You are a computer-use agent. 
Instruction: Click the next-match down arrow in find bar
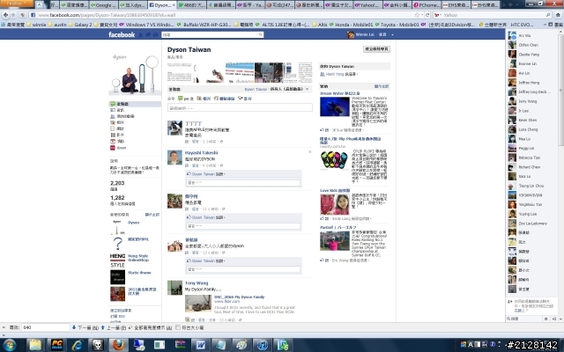pos(74,327)
